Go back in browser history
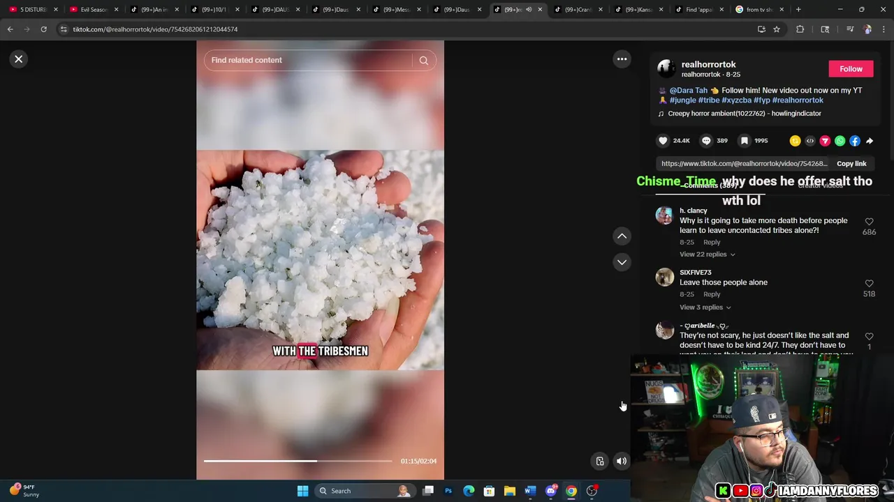Screen dimensions: 894x502 coord(10,29)
